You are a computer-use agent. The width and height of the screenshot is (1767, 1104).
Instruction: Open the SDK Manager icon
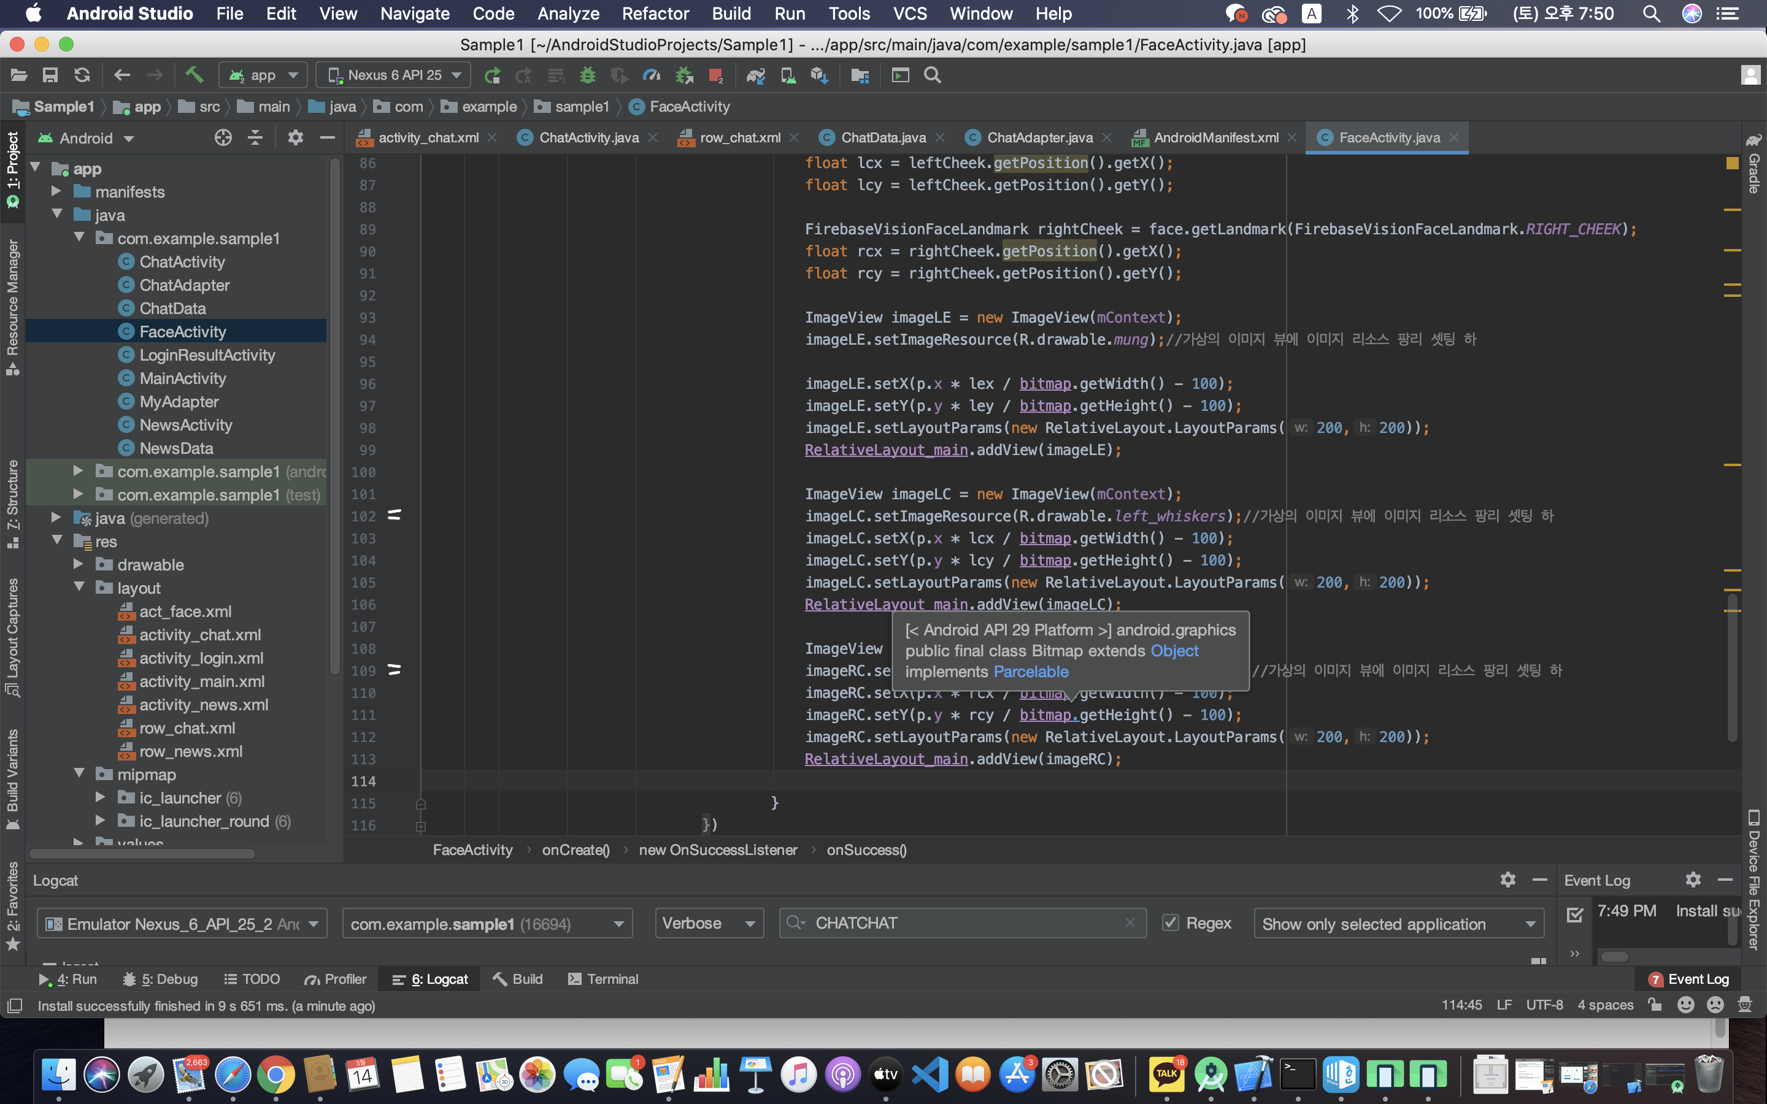click(x=819, y=75)
